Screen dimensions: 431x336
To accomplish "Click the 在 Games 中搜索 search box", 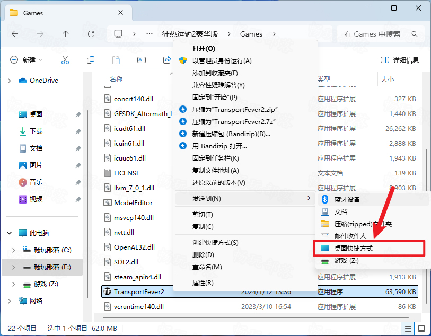I will click(x=381, y=34).
